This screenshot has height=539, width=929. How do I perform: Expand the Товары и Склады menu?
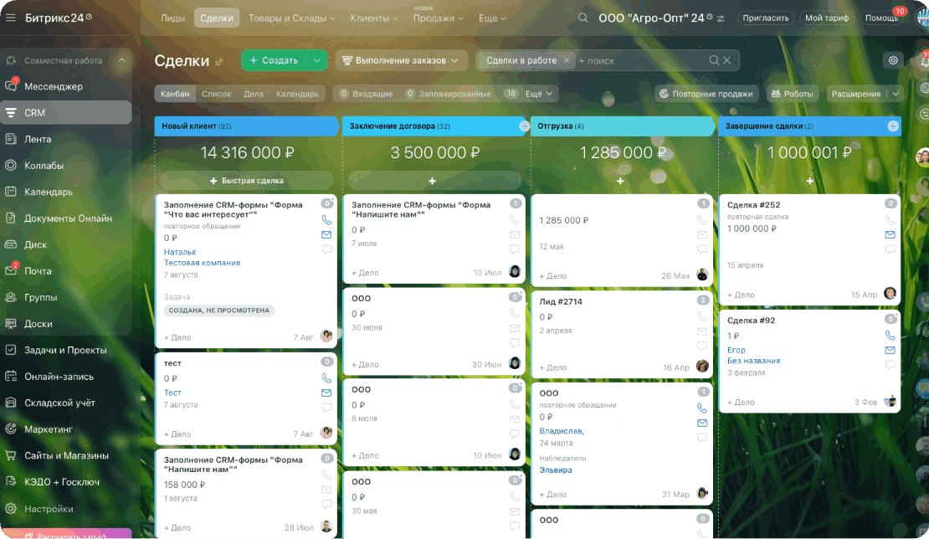click(291, 18)
